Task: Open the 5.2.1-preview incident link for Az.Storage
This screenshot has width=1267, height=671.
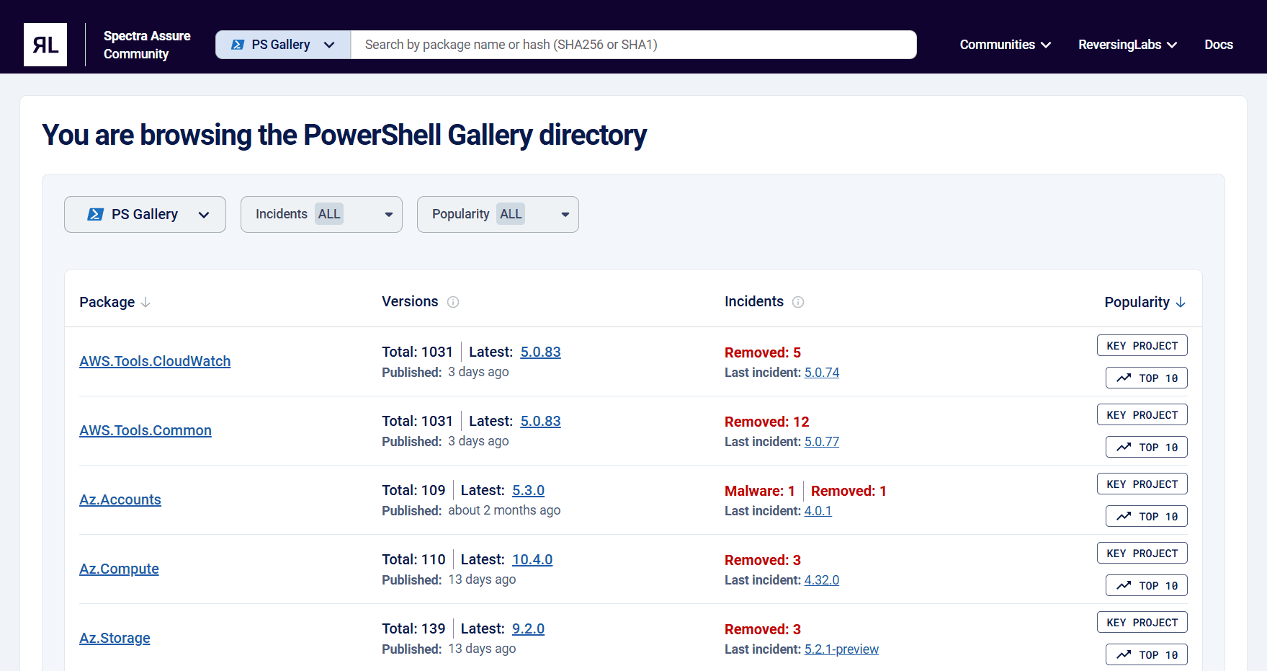Action: 841,649
